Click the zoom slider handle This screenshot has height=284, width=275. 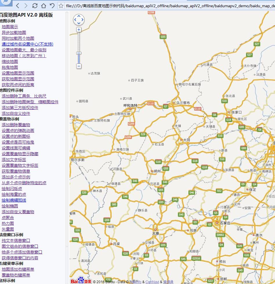point(79,53)
